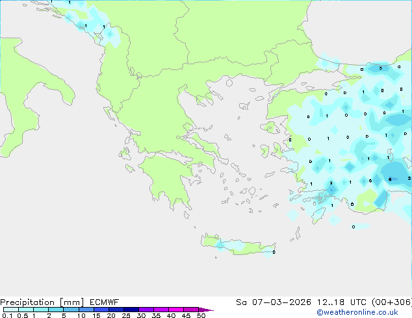Viewport: 412px width, 318px height.
Task: Select the 'Precipitation [mm]' title text
Action: [x=42, y=302]
